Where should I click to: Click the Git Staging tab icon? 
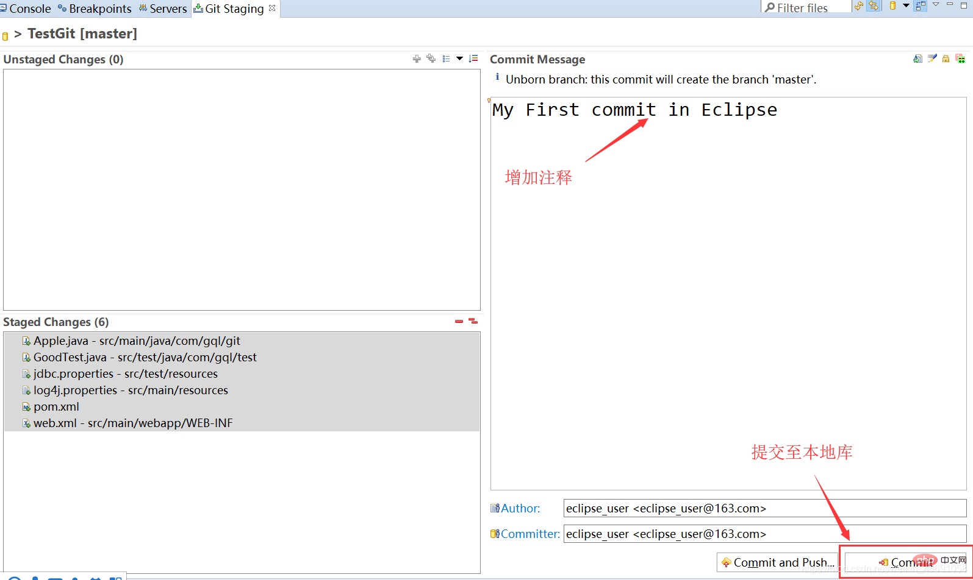[198, 8]
